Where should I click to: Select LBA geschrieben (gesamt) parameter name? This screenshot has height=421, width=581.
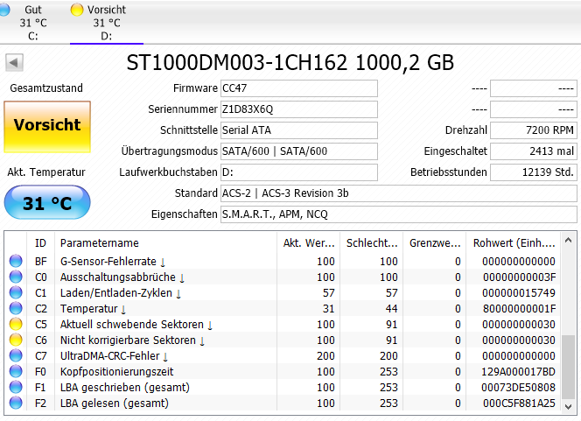125,387
